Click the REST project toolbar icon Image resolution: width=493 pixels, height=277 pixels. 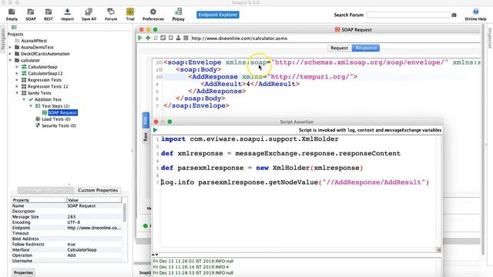coord(49,15)
